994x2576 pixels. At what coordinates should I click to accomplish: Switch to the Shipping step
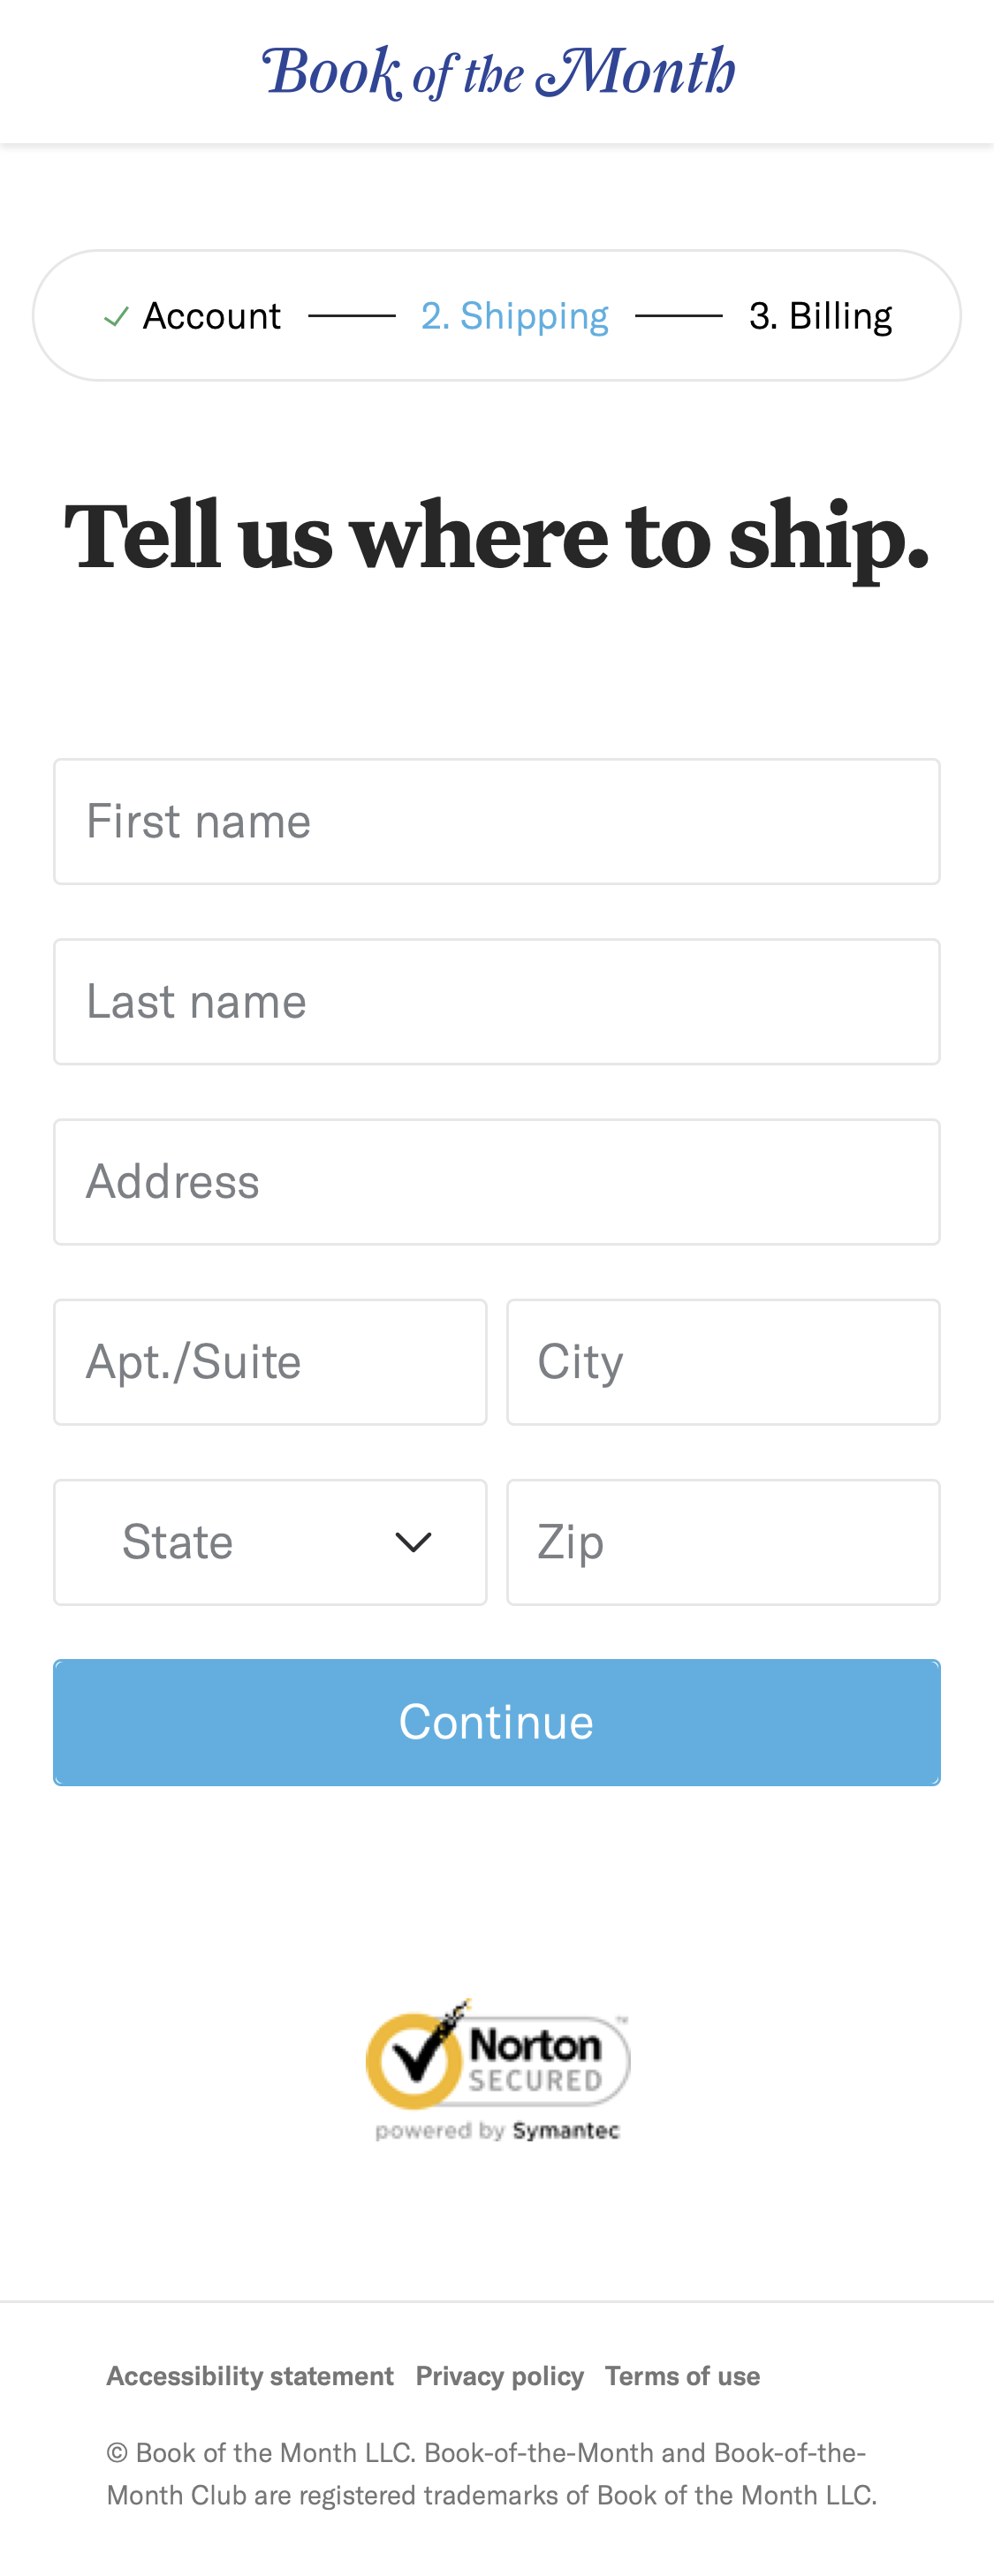coord(514,315)
